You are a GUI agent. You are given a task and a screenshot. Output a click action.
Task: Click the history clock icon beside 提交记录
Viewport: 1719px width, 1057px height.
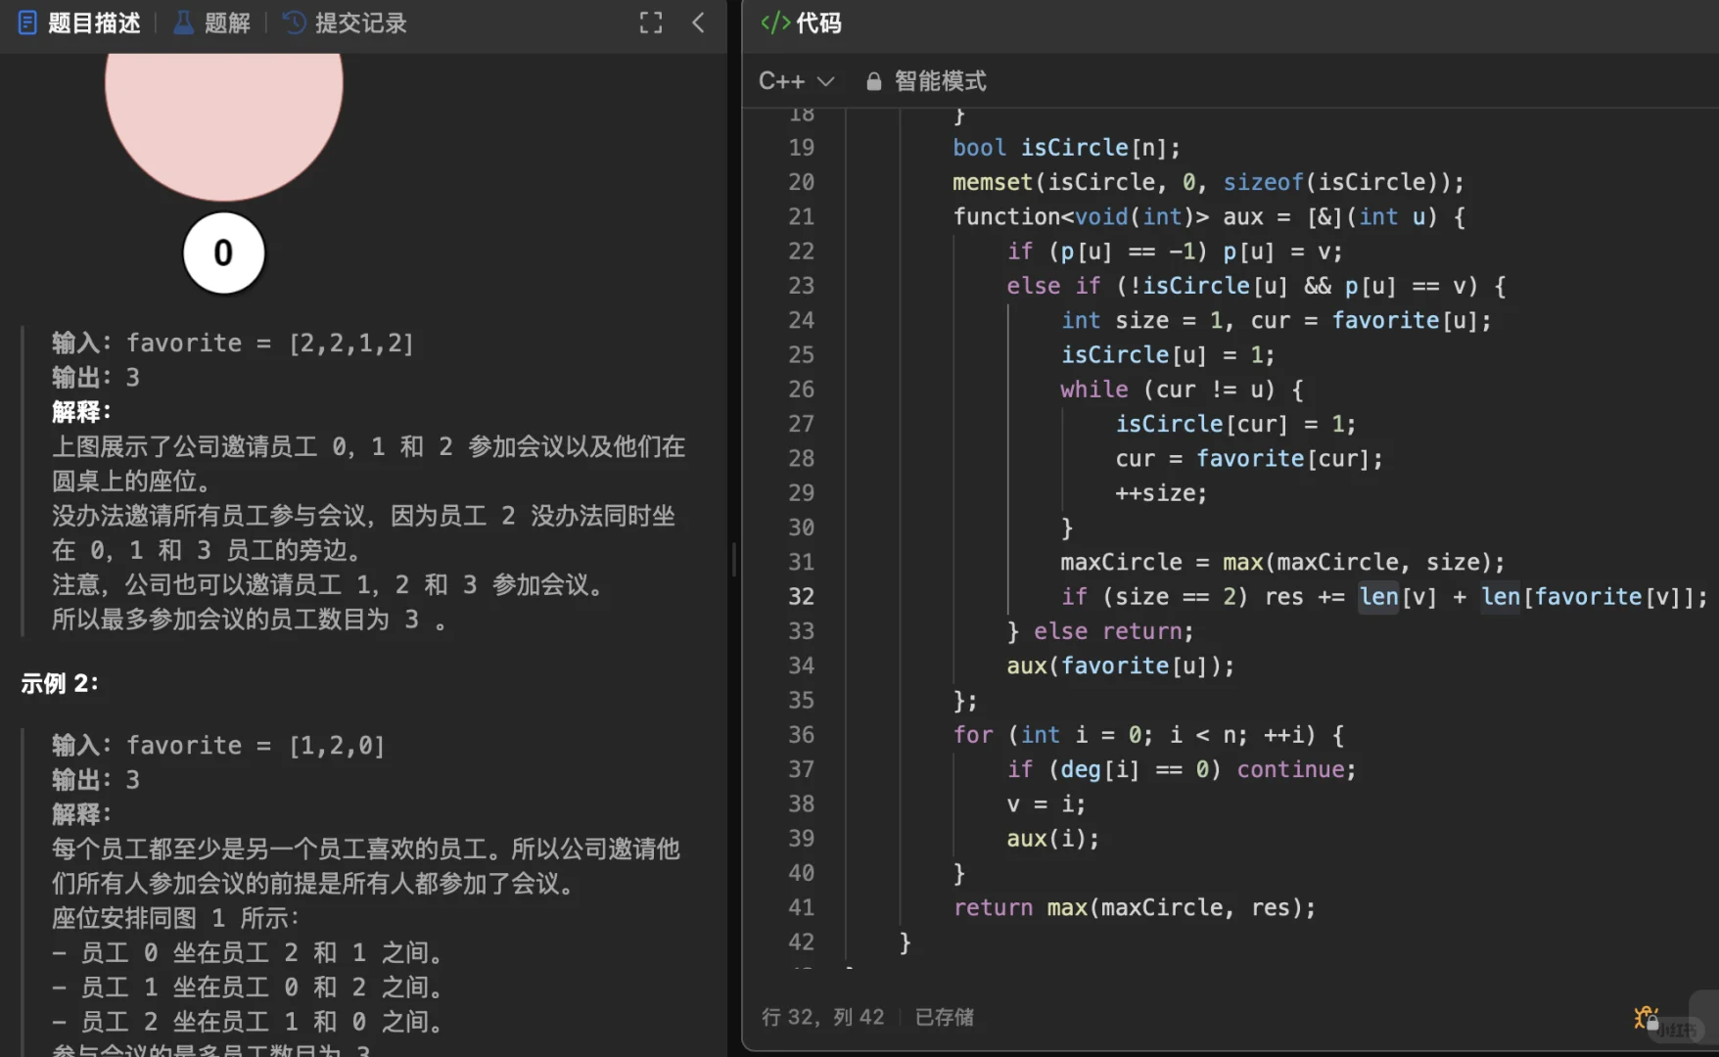(x=294, y=23)
